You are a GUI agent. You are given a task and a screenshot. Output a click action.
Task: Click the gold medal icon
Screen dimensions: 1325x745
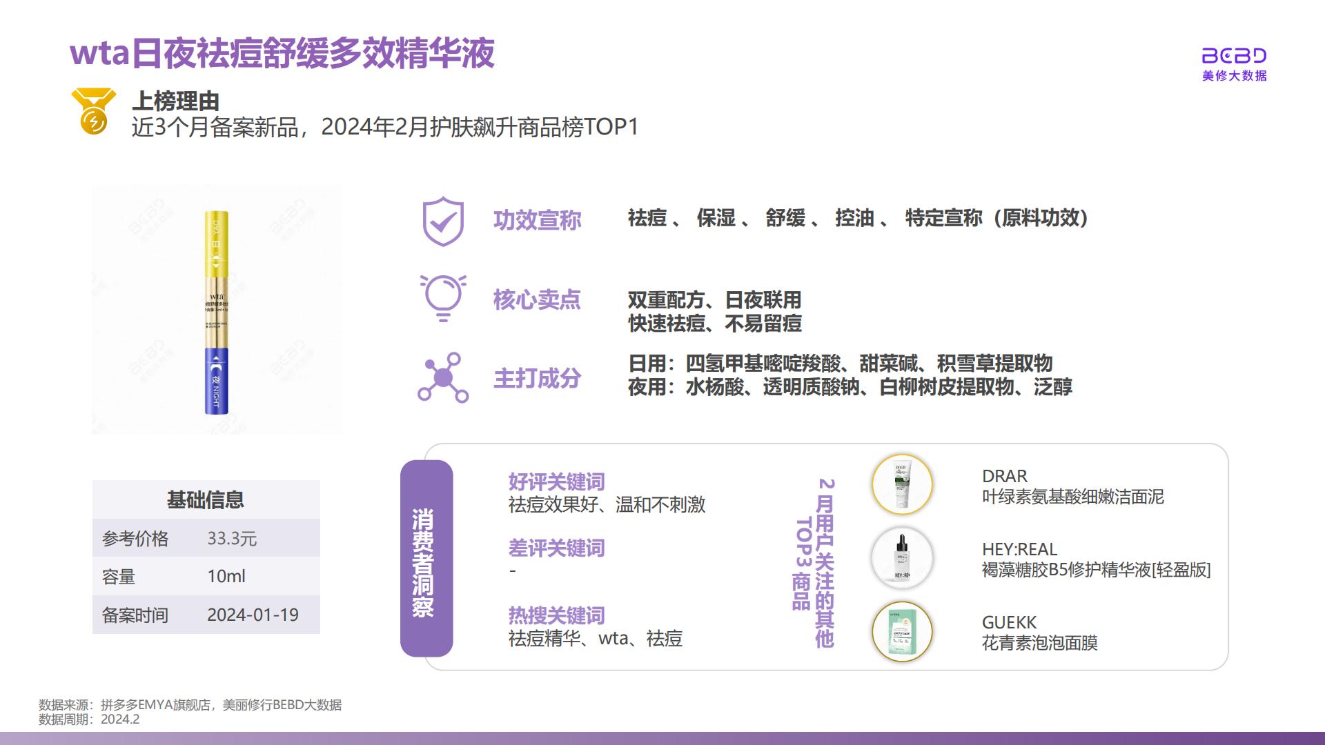[94, 111]
